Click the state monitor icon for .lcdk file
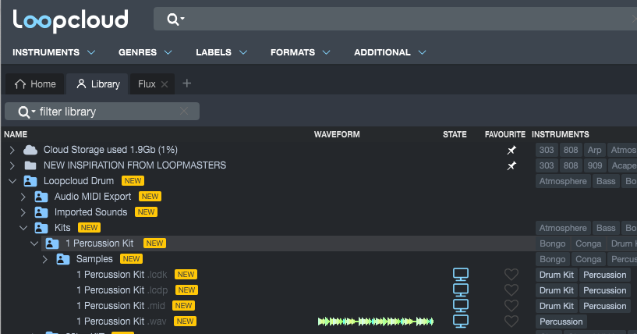 (461, 275)
